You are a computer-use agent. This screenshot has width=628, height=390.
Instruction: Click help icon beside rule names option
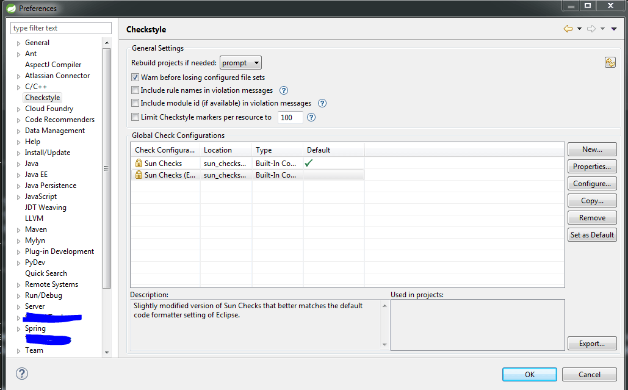[284, 90]
